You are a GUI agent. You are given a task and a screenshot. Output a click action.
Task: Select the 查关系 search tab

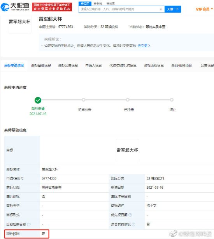(x=111, y=4)
